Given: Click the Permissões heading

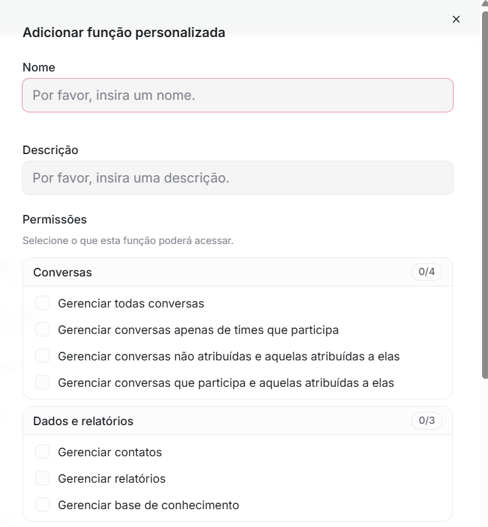Looking at the screenshot, I should point(54,220).
